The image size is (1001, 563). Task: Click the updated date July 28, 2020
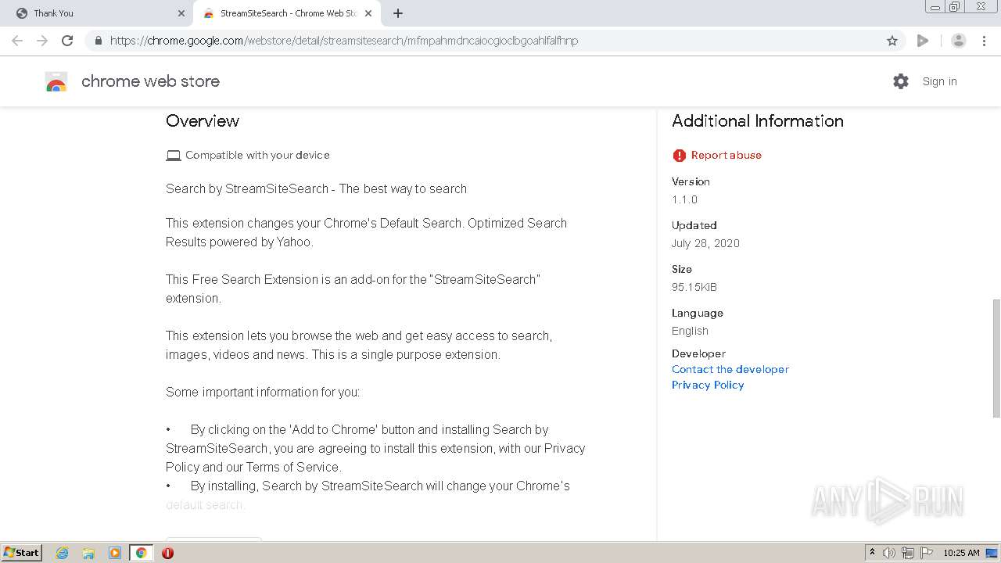point(705,243)
